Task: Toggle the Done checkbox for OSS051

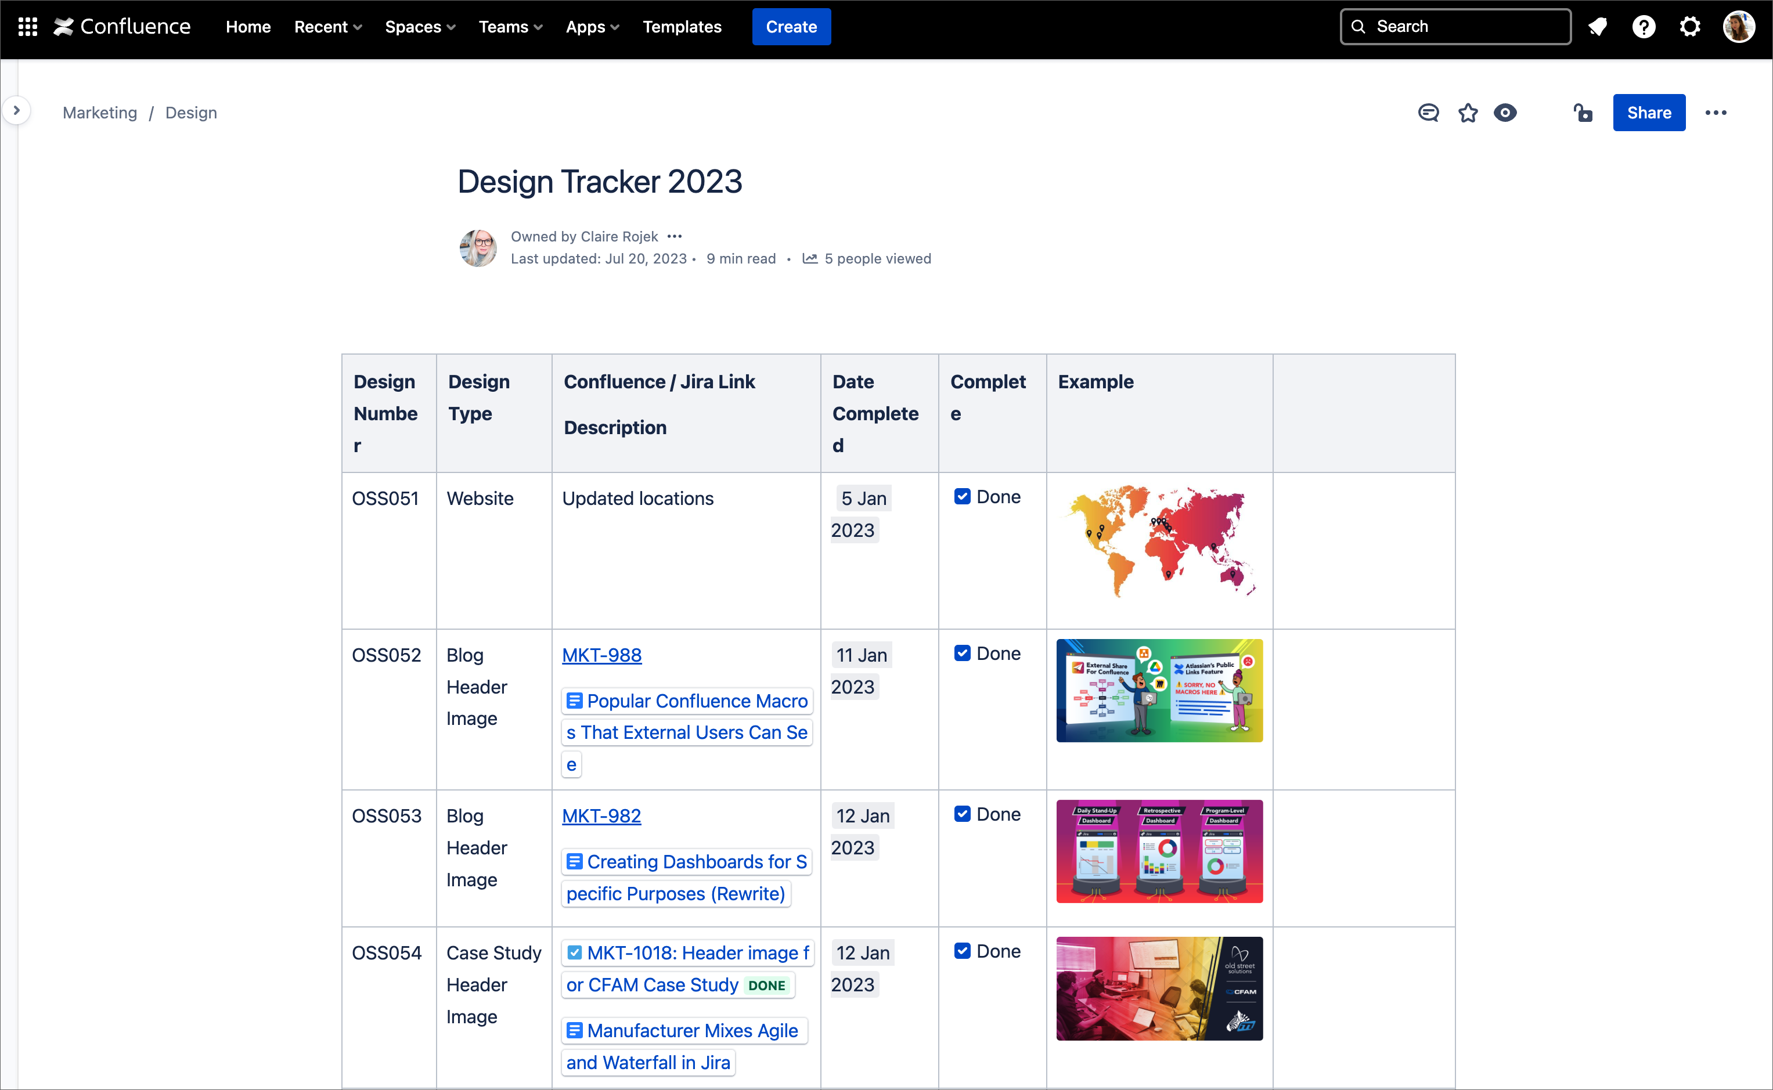Action: click(962, 497)
